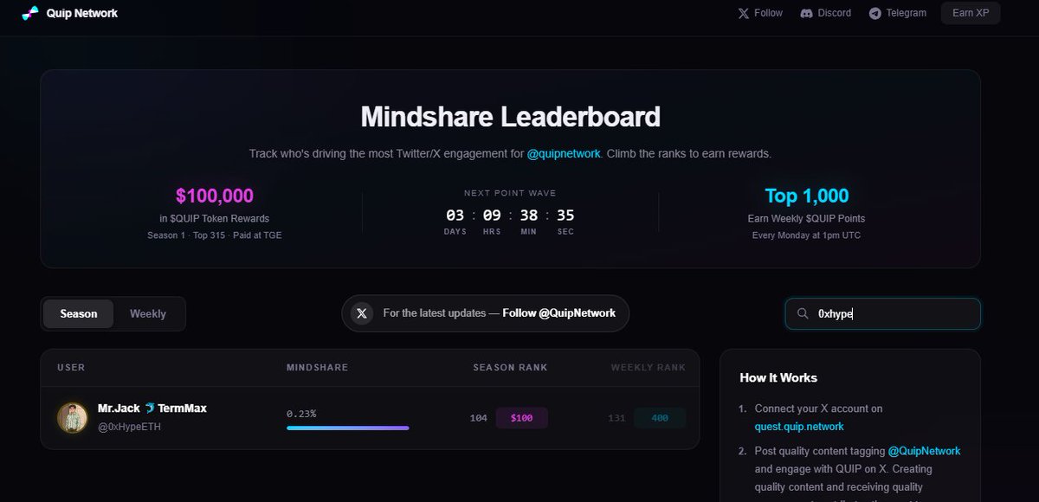Click the NEXT POINT WAVE label

tap(510, 193)
